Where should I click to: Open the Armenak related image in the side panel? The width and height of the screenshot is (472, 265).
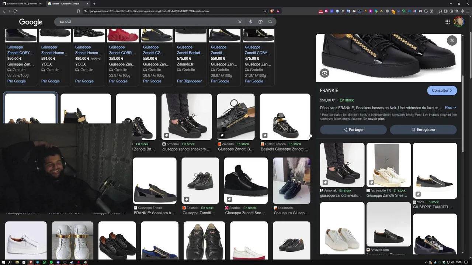pyautogui.click(x=342, y=165)
